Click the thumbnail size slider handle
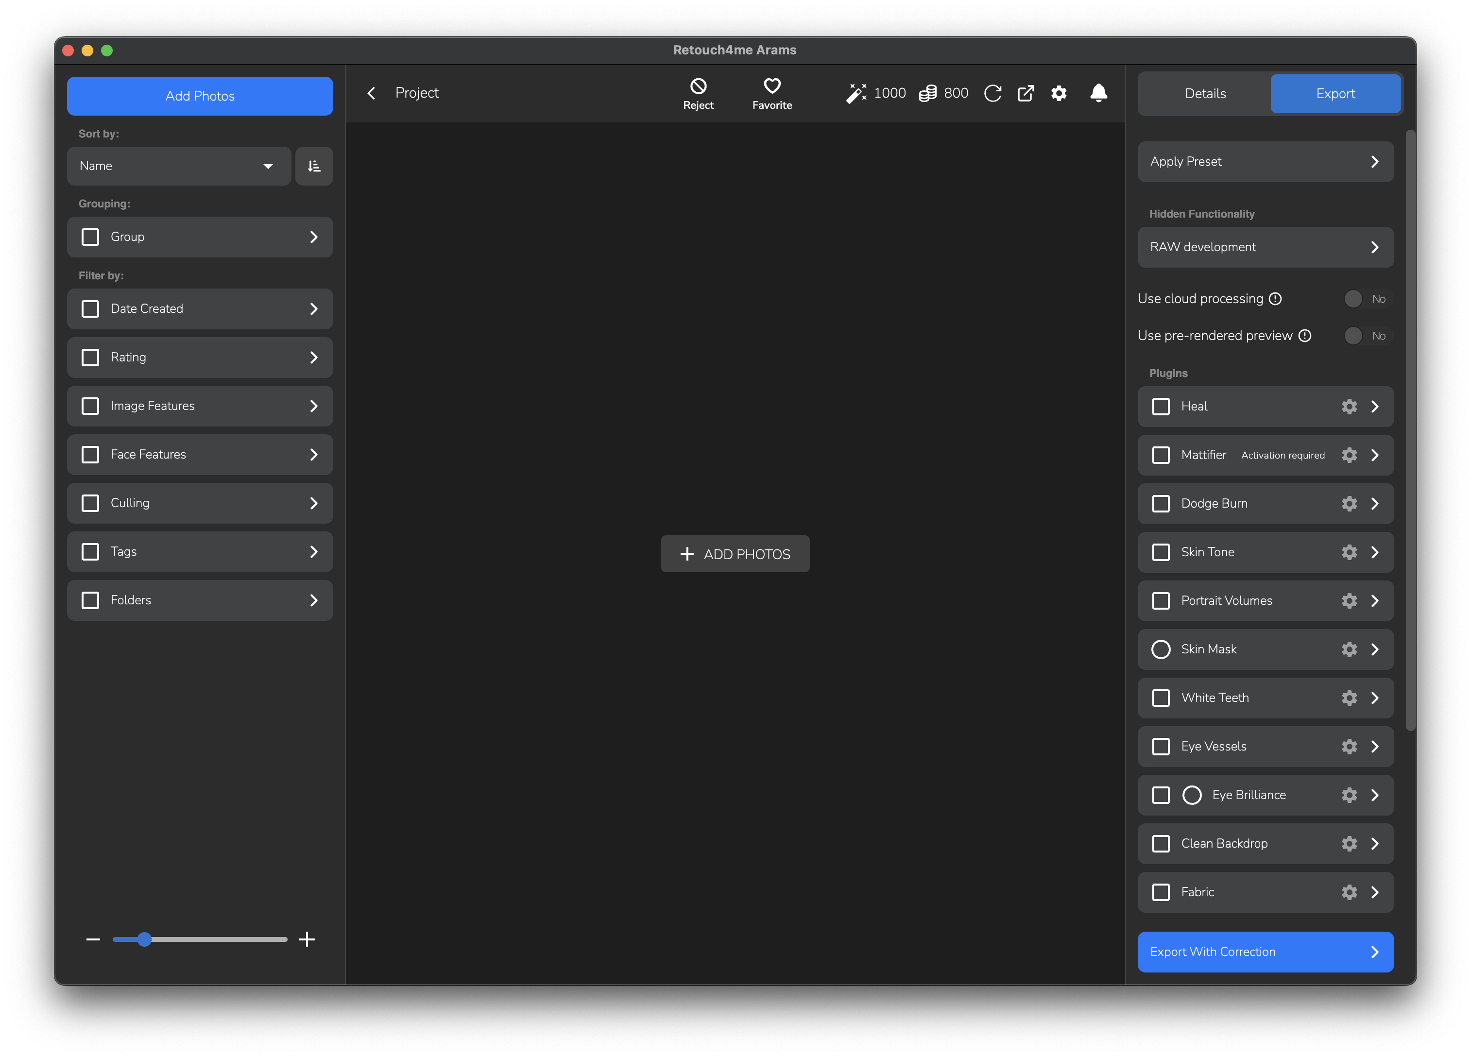Image resolution: width=1471 pixels, height=1057 pixels. coord(145,939)
